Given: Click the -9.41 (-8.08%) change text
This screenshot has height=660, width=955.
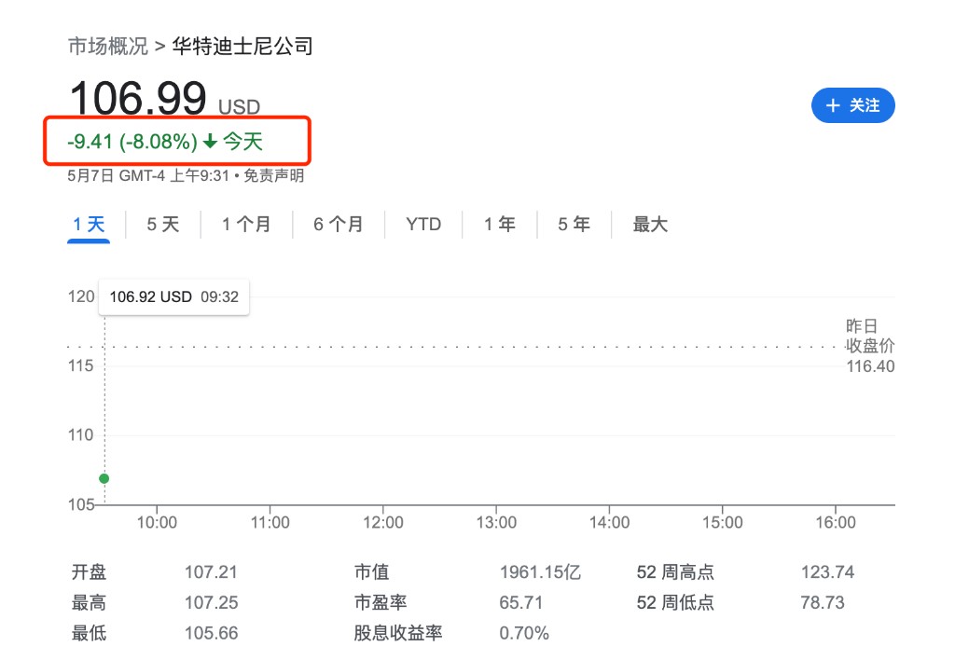Looking at the screenshot, I should (x=132, y=142).
